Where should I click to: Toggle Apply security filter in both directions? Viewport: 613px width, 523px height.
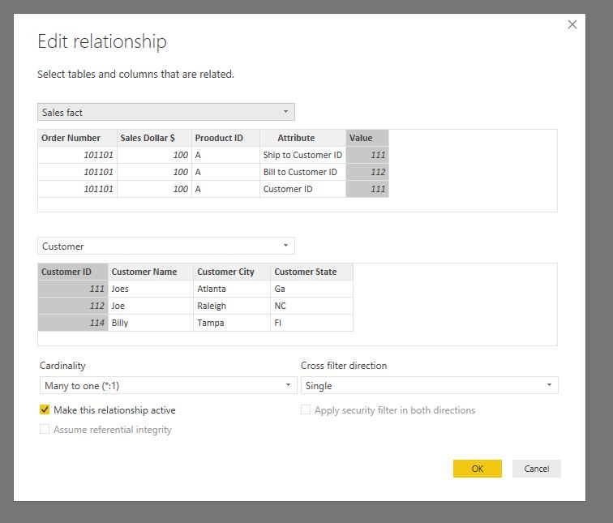point(306,409)
